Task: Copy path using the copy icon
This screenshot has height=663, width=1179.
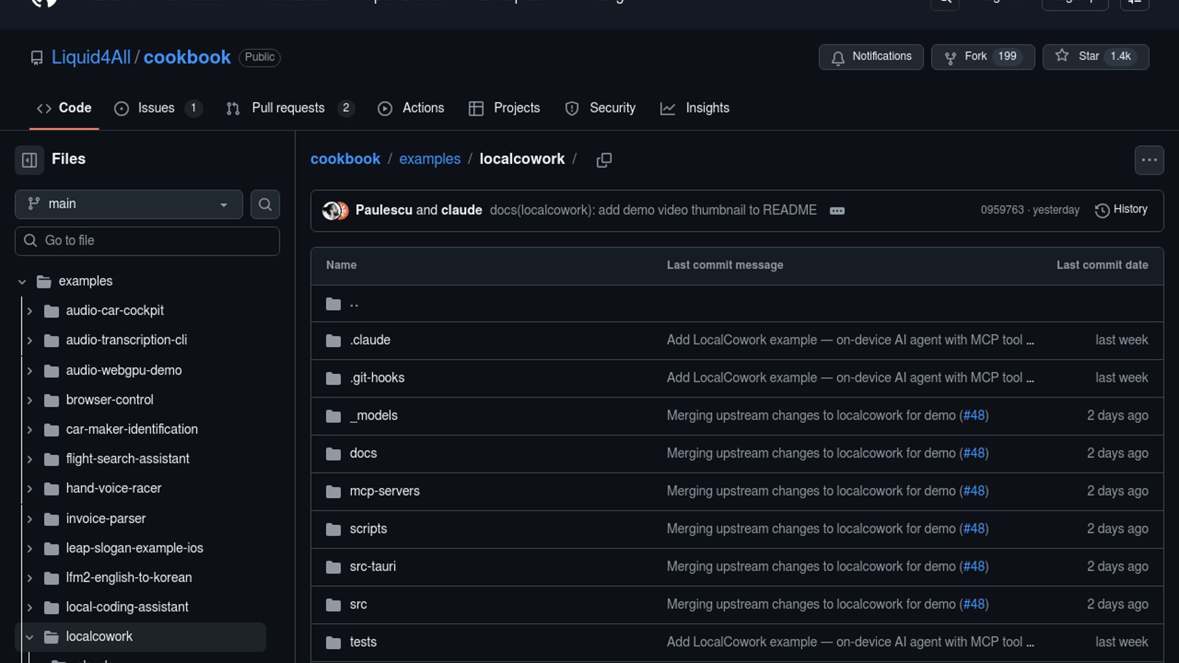Action: tap(604, 160)
